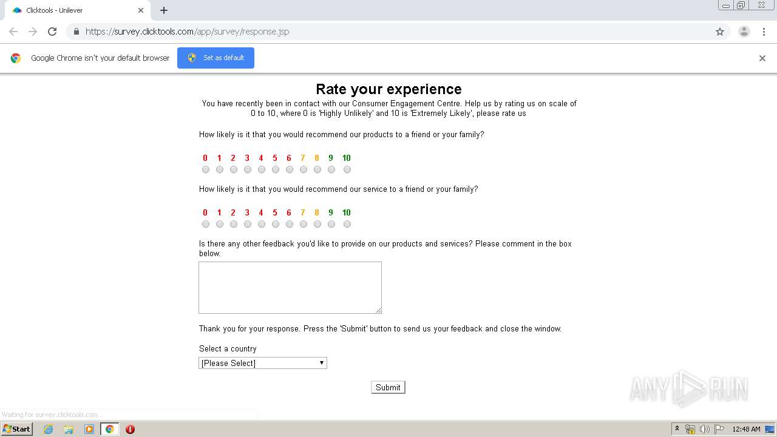Rate products recommendation as 3
The image size is (777, 437).
248,169
